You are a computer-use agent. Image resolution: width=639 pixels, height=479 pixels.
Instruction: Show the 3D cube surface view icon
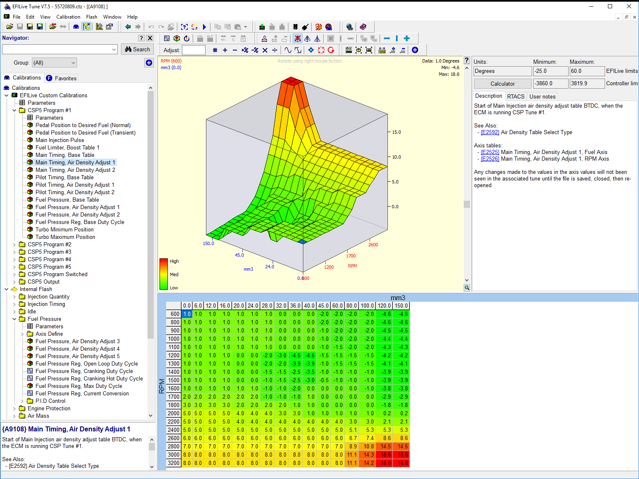click(x=177, y=39)
